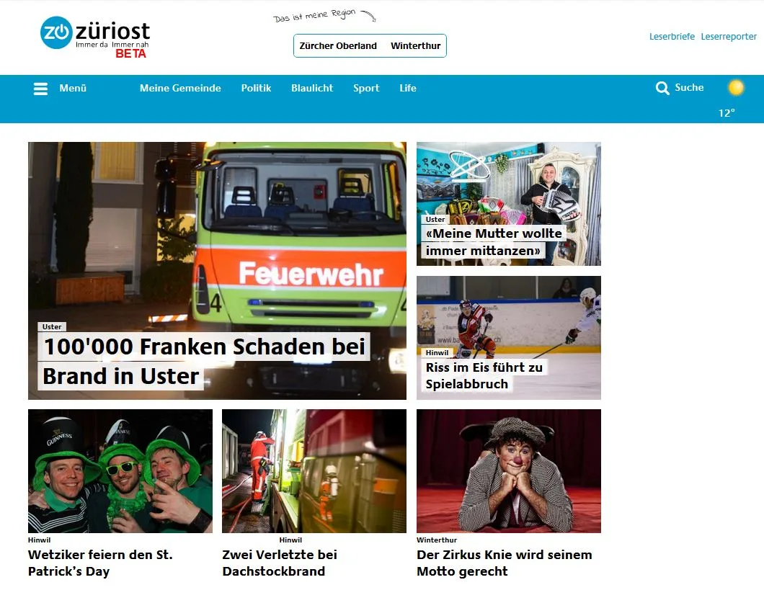Click the 12° temperature reading
Screen dimensions: 764x603
click(726, 113)
